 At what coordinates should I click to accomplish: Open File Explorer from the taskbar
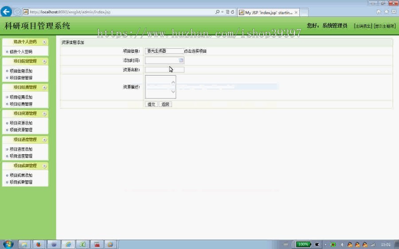pyautogui.click(x=24, y=245)
